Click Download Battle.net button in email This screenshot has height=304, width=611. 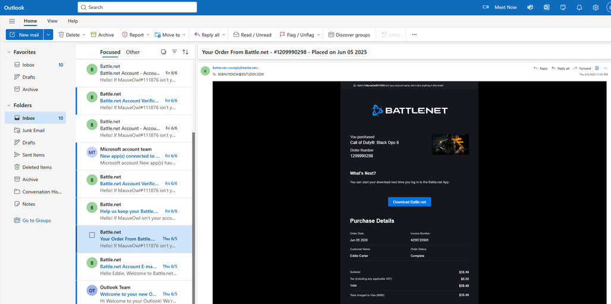click(410, 202)
